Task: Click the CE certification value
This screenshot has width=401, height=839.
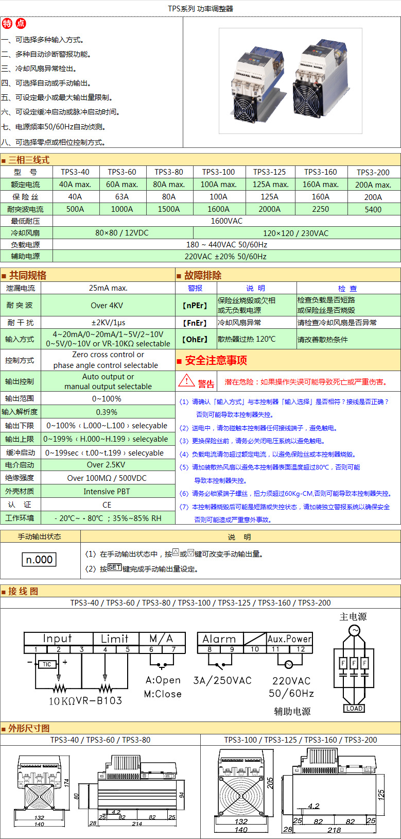Action: point(108,505)
